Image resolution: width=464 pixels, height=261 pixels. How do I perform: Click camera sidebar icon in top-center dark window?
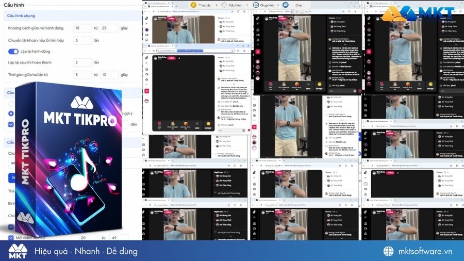pyautogui.click(x=258, y=35)
